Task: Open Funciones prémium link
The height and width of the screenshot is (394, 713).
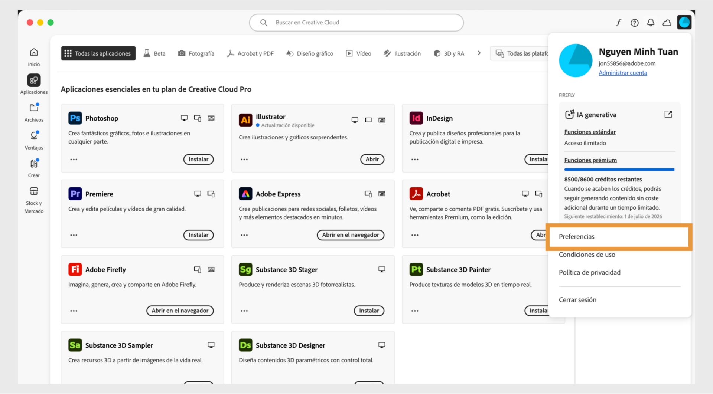Action: point(590,160)
